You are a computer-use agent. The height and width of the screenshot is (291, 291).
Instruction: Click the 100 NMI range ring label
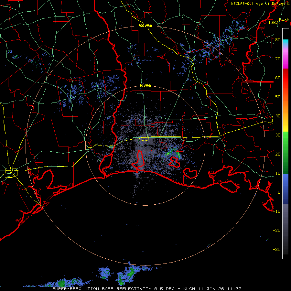coord(145,26)
